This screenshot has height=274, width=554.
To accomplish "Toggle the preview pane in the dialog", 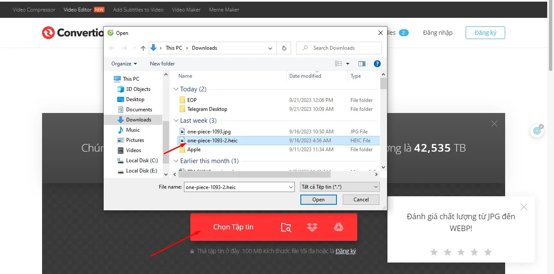I will point(362,63).
